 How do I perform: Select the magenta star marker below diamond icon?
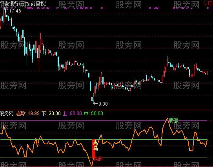click(x=208, y=8)
